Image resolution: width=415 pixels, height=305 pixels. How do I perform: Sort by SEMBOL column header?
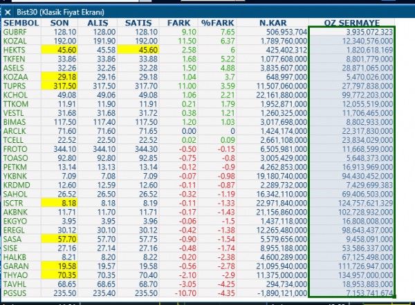pyautogui.click(x=21, y=23)
